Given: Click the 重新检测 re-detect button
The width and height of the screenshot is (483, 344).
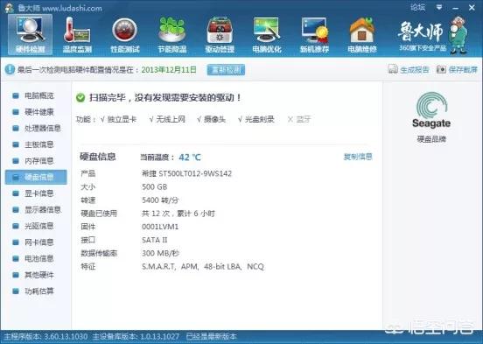Looking at the screenshot, I should tap(226, 70).
